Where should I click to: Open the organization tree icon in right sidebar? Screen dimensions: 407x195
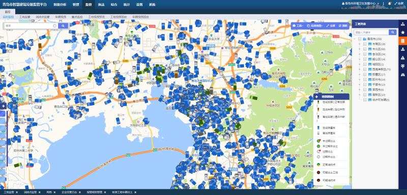(x=402, y=24)
